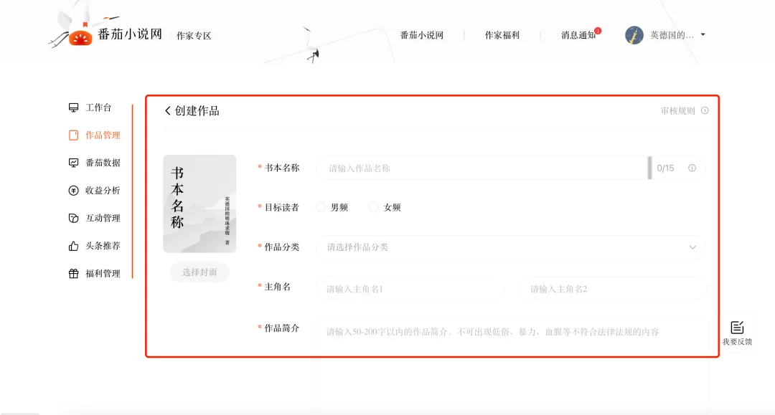The height and width of the screenshot is (415, 775).
Task: Open 消息通知 in the top navigation
Action: [x=578, y=35]
